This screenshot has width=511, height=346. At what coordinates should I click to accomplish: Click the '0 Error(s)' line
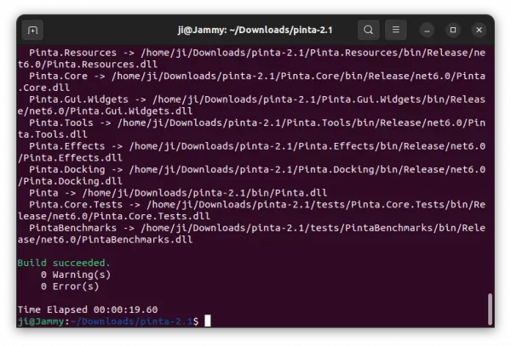[70, 286]
